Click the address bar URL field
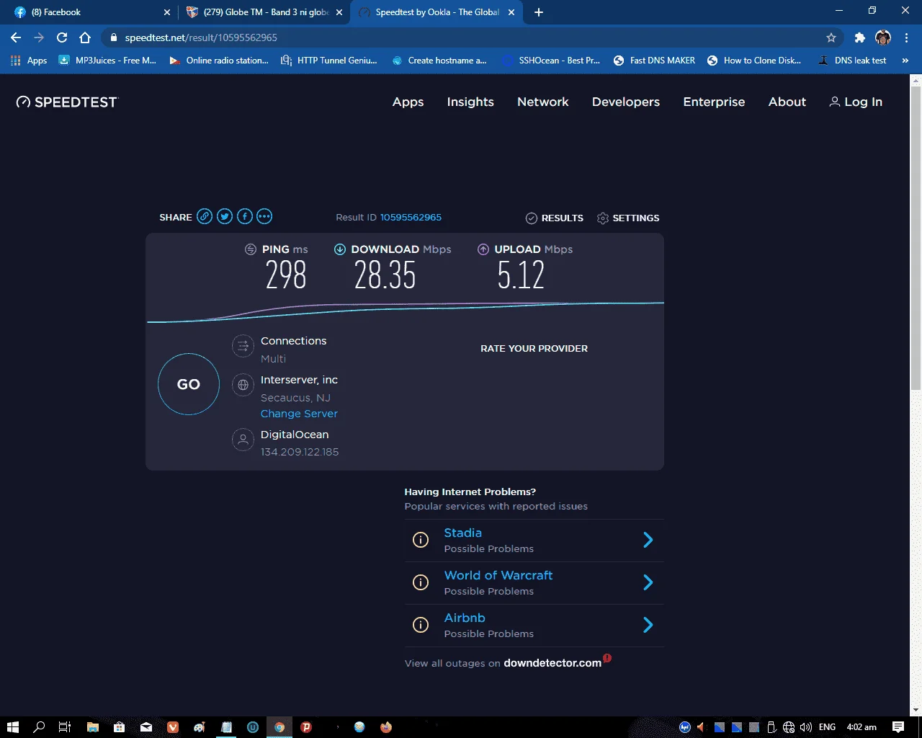The image size is (922, 738). 472,37
